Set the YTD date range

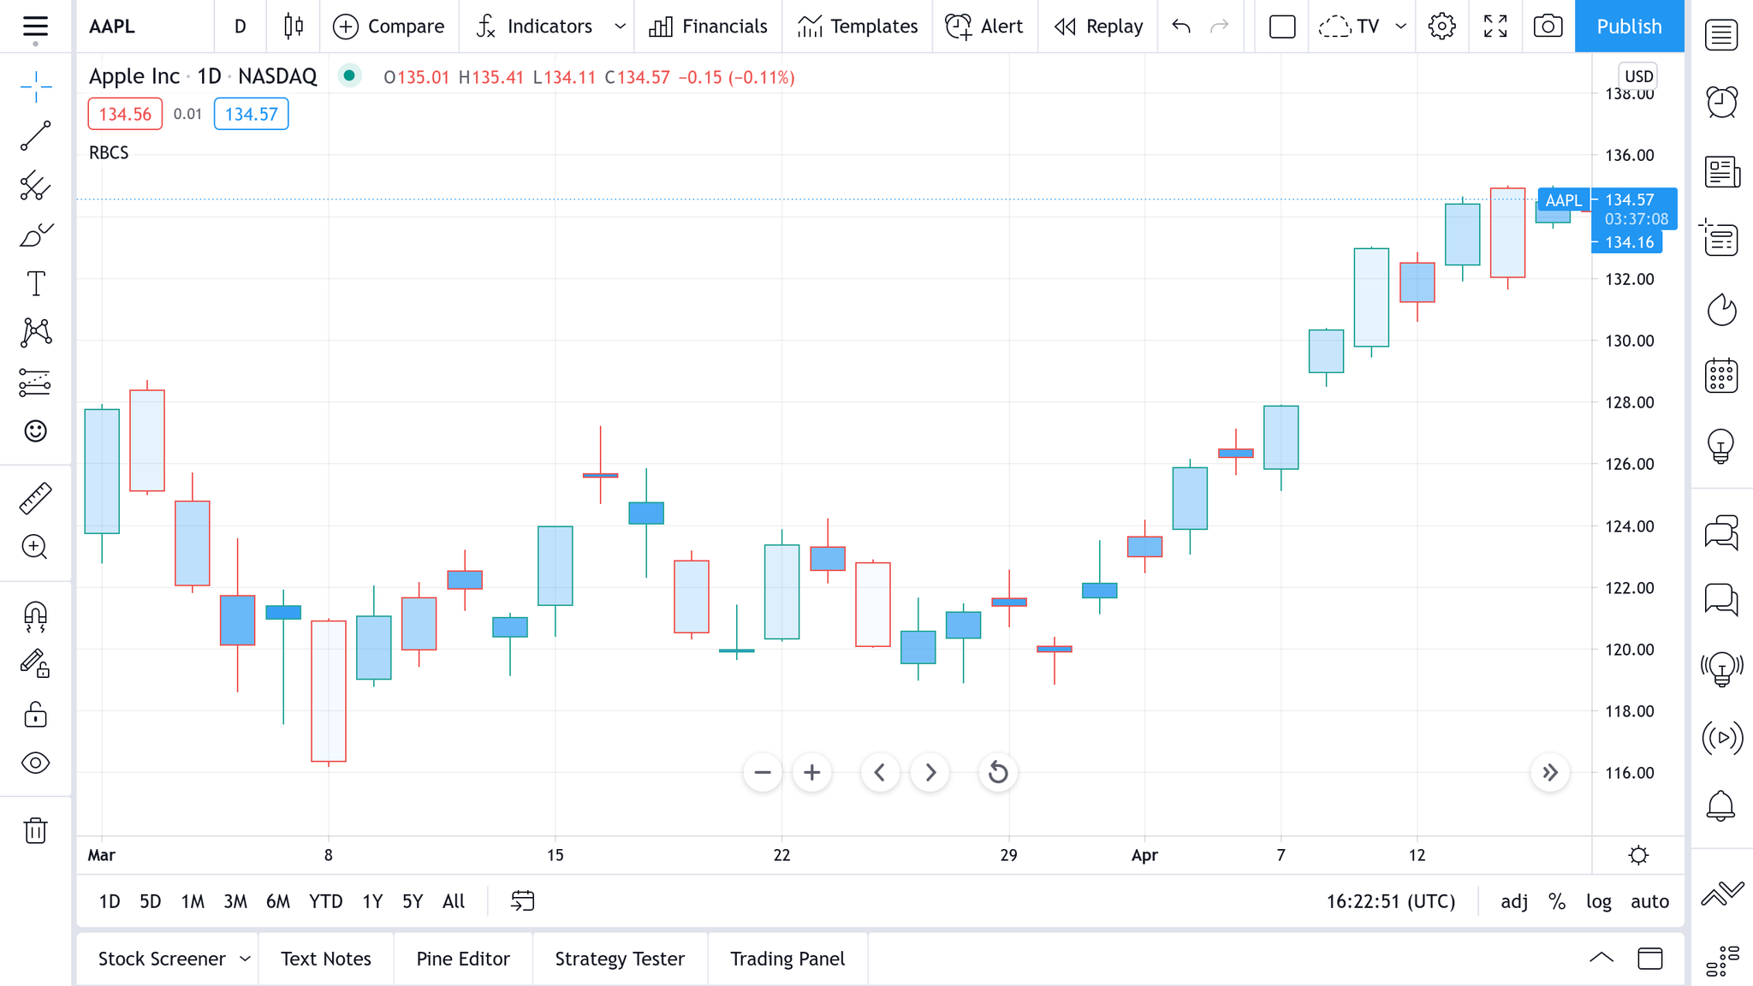325,901
